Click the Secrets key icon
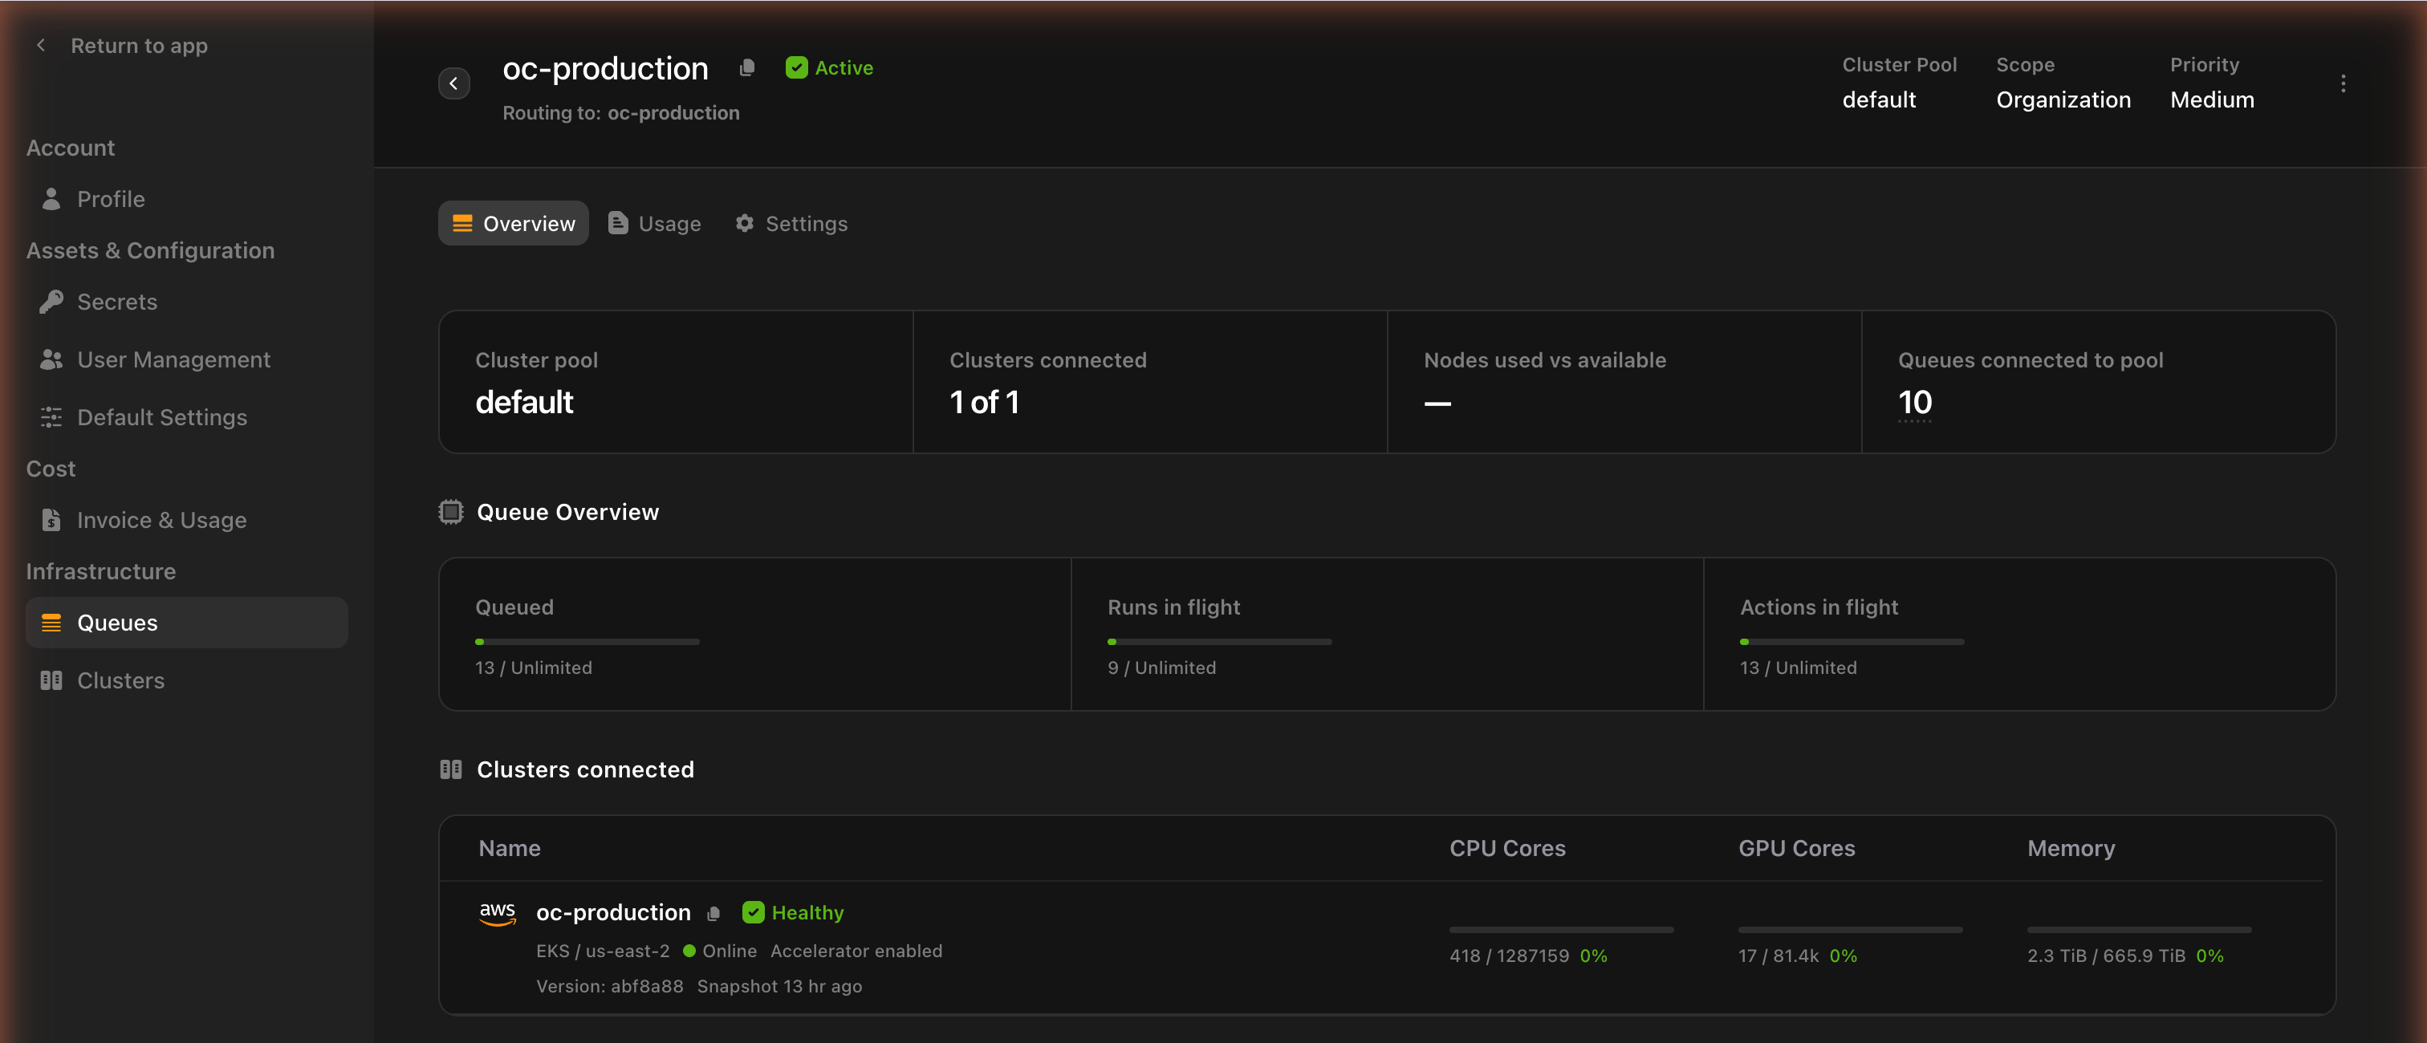The width and height of the screenshot is (2427, 1043). click(52, 302)
